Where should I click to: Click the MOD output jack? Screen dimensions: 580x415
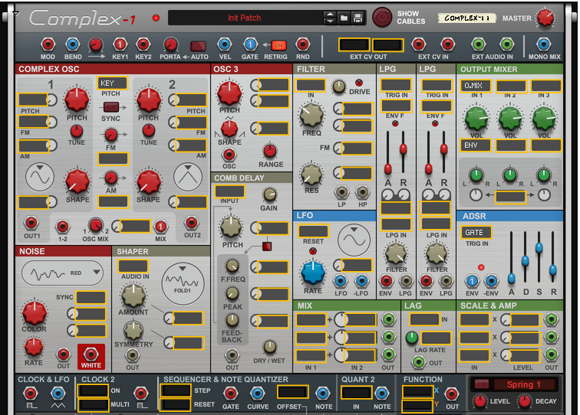tap(48, 44)
